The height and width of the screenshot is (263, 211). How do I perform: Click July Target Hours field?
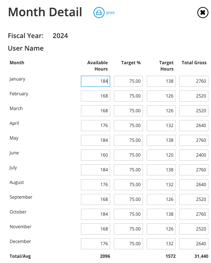pos(161,170)
